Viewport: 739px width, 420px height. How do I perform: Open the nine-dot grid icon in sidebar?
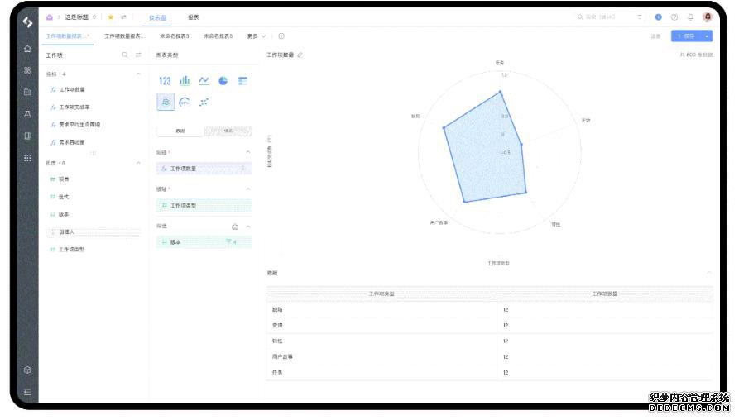coord(27,158)
